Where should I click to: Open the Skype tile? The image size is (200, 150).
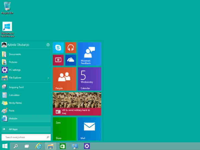(x=58, y=48)
